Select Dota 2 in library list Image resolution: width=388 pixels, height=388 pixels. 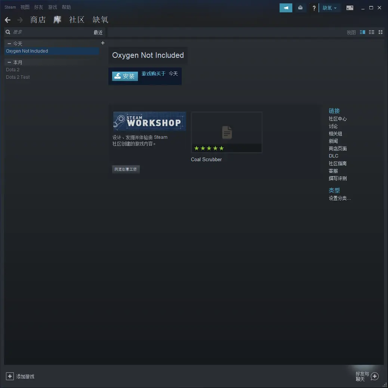click(x=13, y=70)
